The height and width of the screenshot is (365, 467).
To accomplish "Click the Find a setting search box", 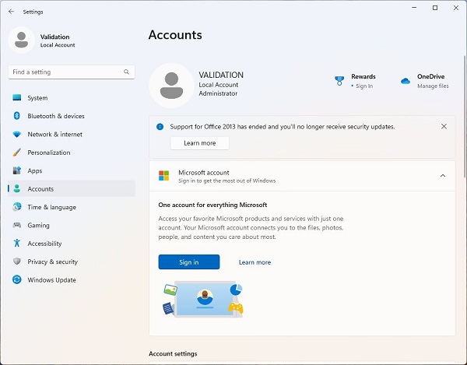I will click(x=66, y=72).
